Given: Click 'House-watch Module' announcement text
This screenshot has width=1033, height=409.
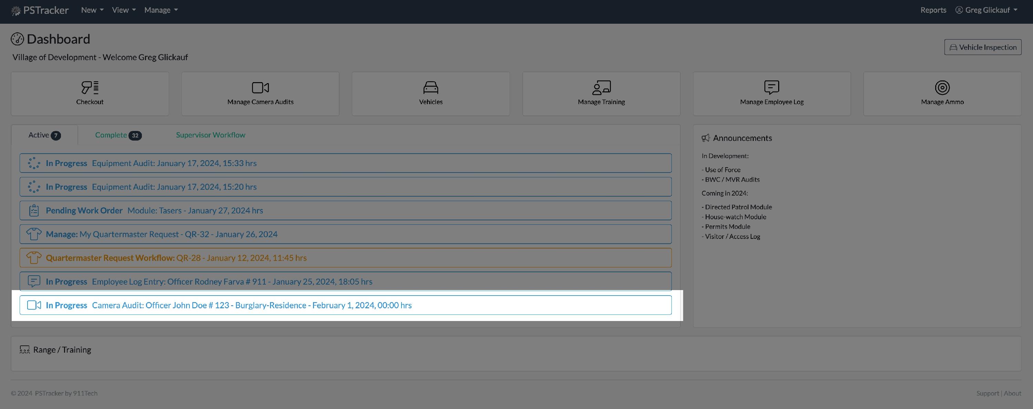Looking at the screenshot, I should (735, 217).
